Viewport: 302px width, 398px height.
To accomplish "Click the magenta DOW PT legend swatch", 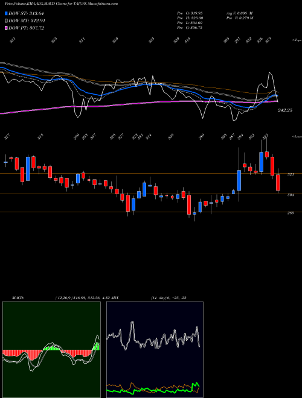I will [7, 28].
